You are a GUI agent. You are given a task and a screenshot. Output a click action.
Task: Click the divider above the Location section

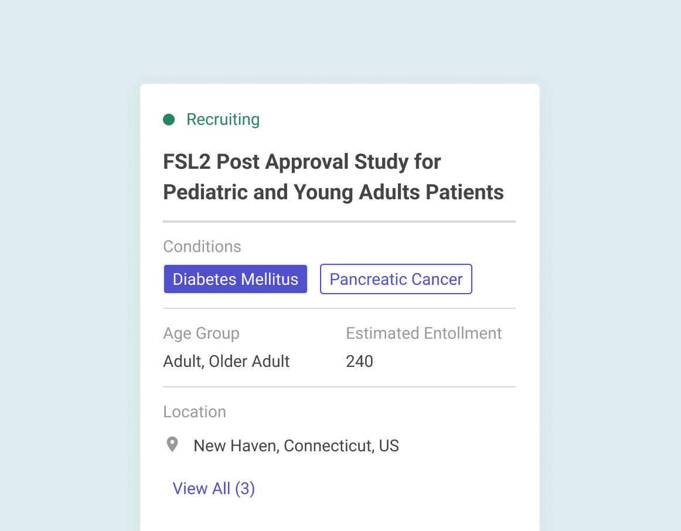tap(339, 386)
